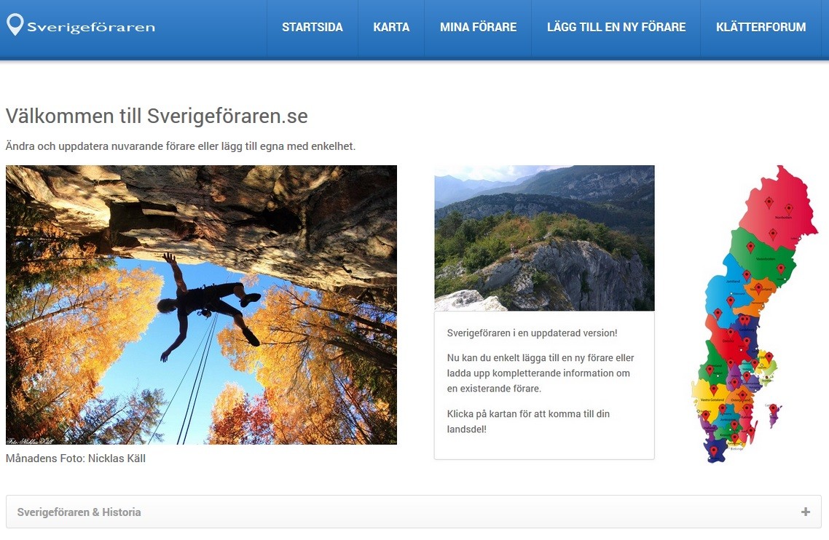Open the mountain landscape thumbnail image
This screenshot has height=540, width=829.
click(x=544, y=238)
